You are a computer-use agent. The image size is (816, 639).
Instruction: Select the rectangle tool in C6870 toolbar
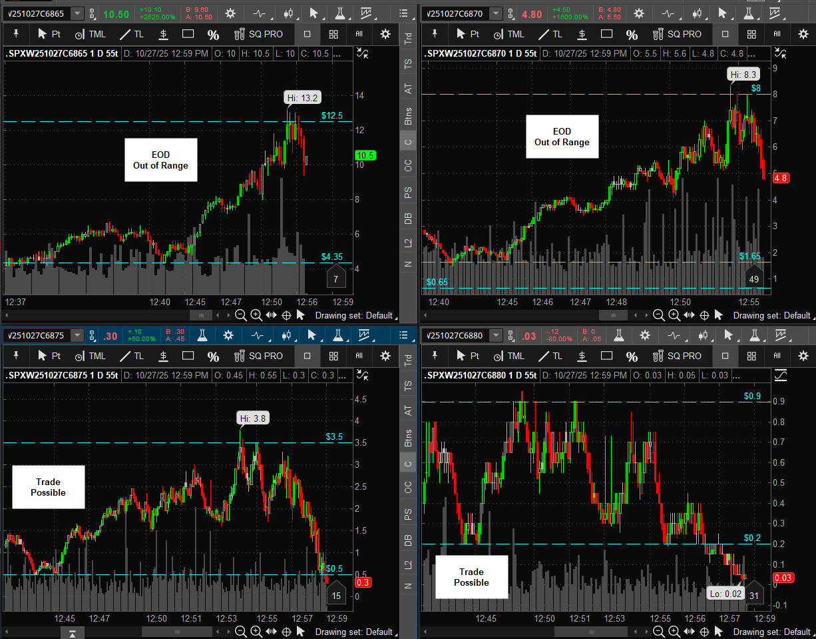coord(606,34)
